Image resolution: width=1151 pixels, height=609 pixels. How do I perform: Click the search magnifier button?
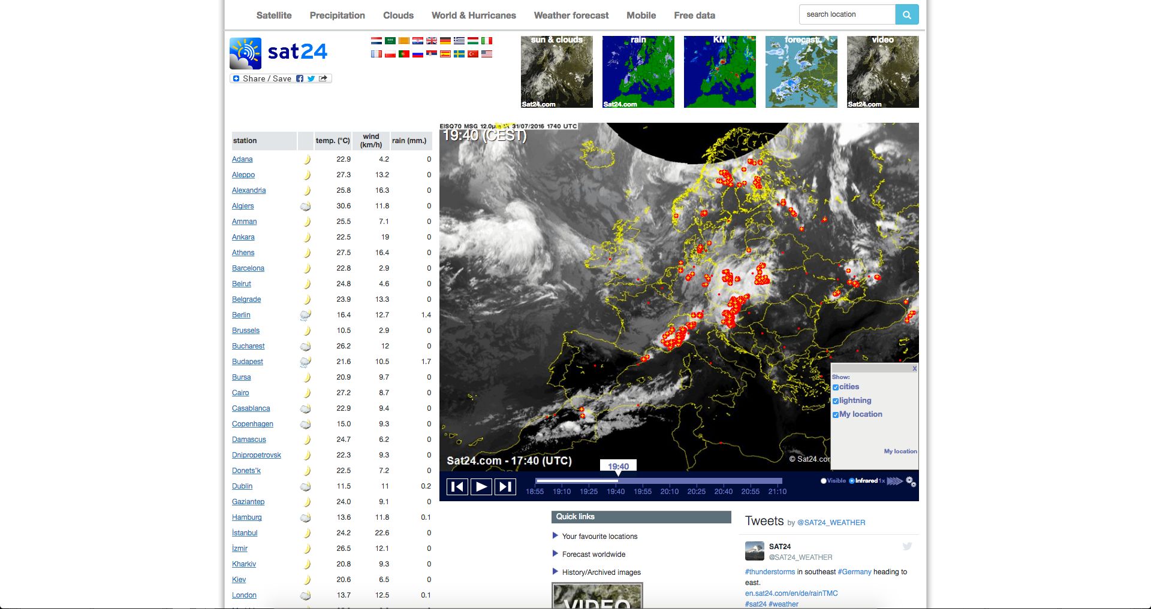click(906, 15)
